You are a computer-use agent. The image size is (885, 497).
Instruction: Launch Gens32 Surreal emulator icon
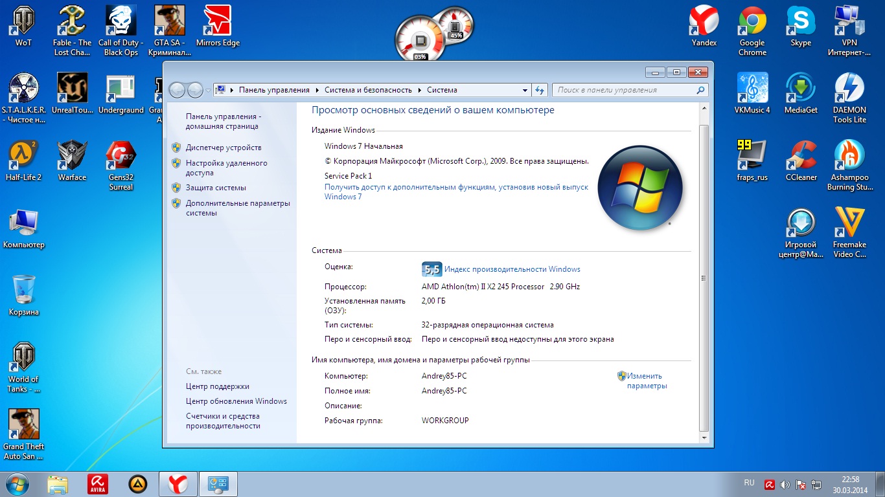click(121, 166)
